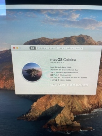Viewport: 102px width, 136px height.
Task: Open the ストレージ tab
Action: [53, 48]
